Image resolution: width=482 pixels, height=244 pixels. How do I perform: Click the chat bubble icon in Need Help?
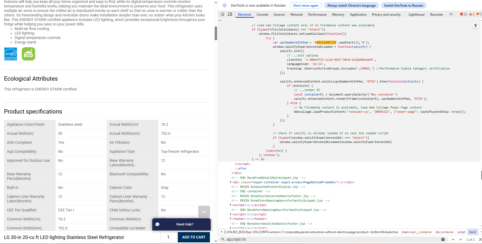(158, 224)
